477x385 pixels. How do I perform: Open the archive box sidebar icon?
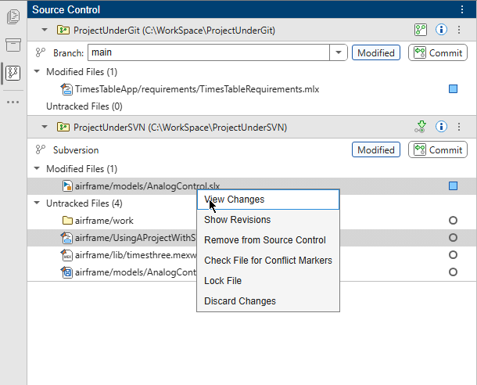[x=13, y=45]
